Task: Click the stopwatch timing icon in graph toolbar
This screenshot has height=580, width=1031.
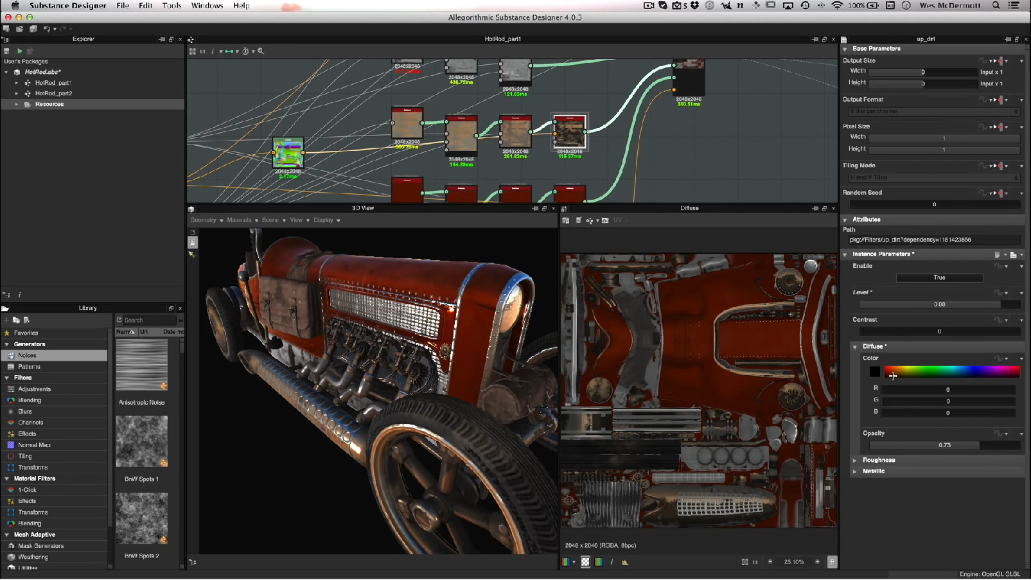Action: pyautogui.click(x=245, y=51)
